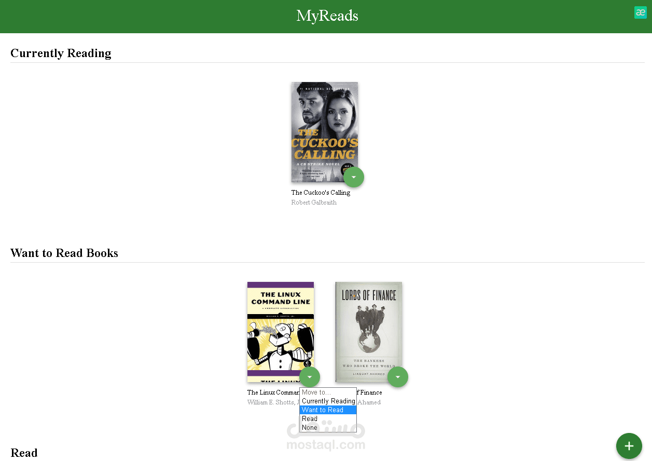The image size is (652, 461).
Task: Click The Cuckoo's Calling book cover
Action: (325, 132)
